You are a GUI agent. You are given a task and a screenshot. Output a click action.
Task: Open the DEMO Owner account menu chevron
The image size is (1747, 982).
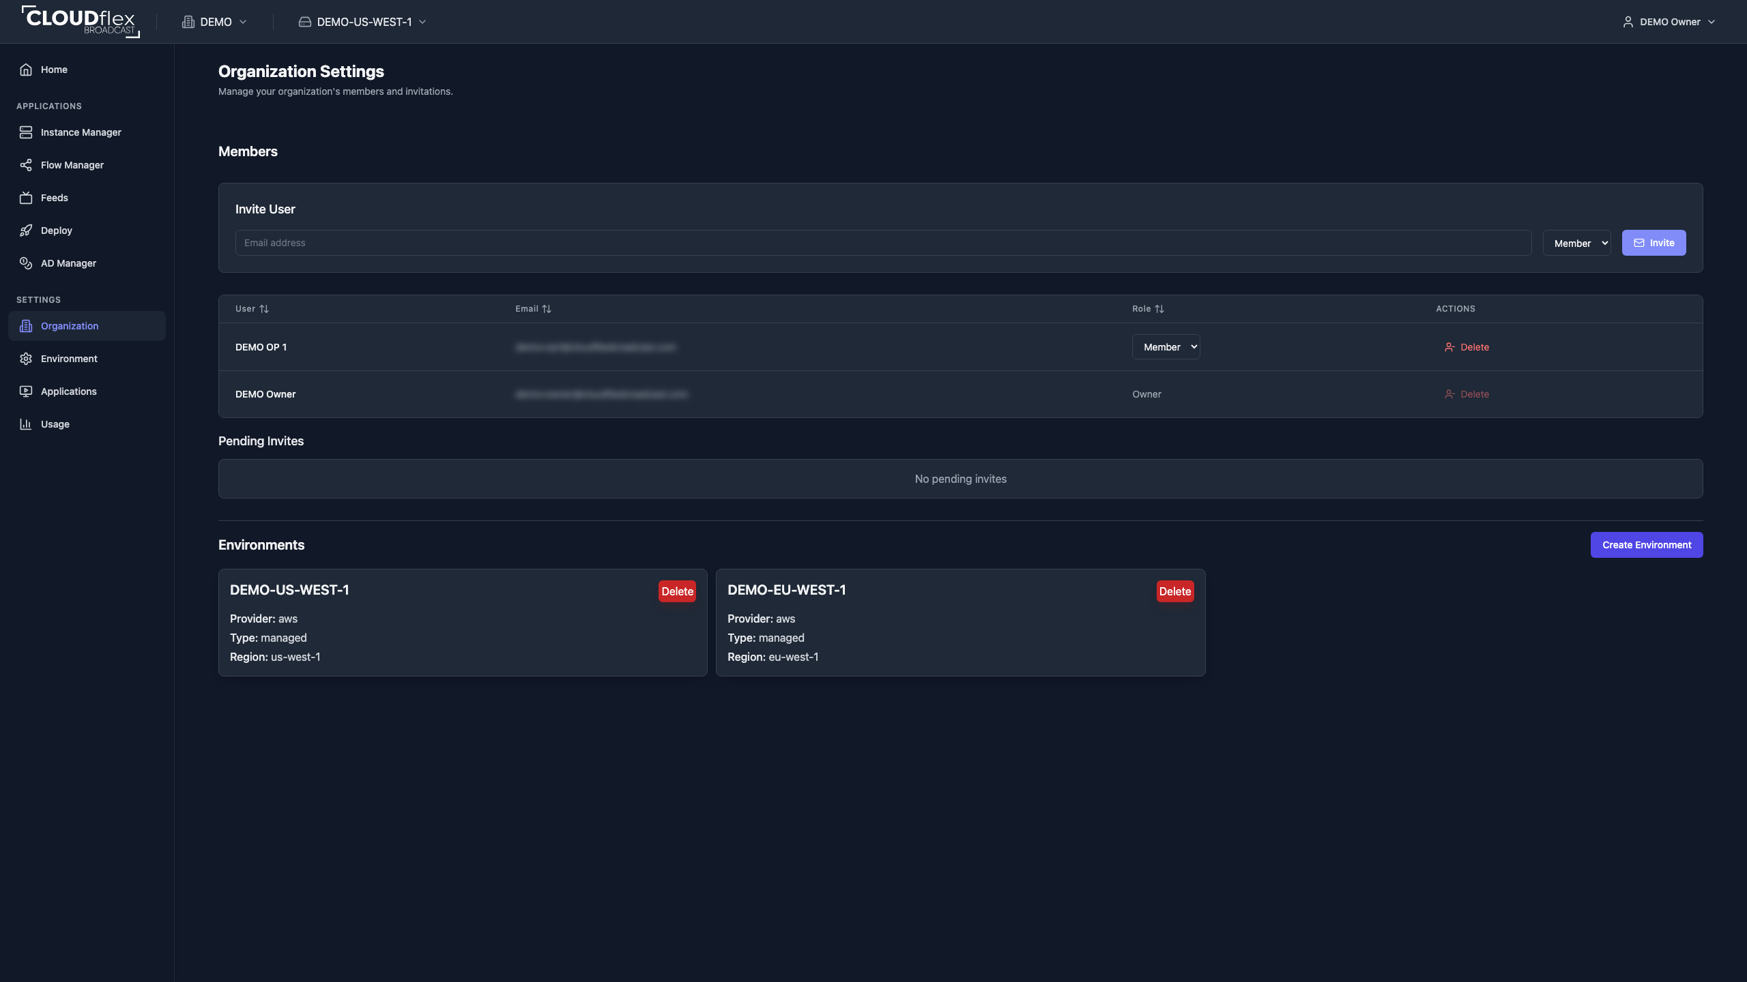click(1712, 22)
